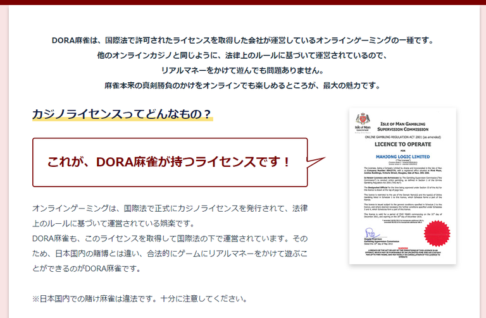Click the warning note "※日本国内での賭け麻雀は違法です。"
The height and width of the screenshot is (318, 486).
[140, 299]
